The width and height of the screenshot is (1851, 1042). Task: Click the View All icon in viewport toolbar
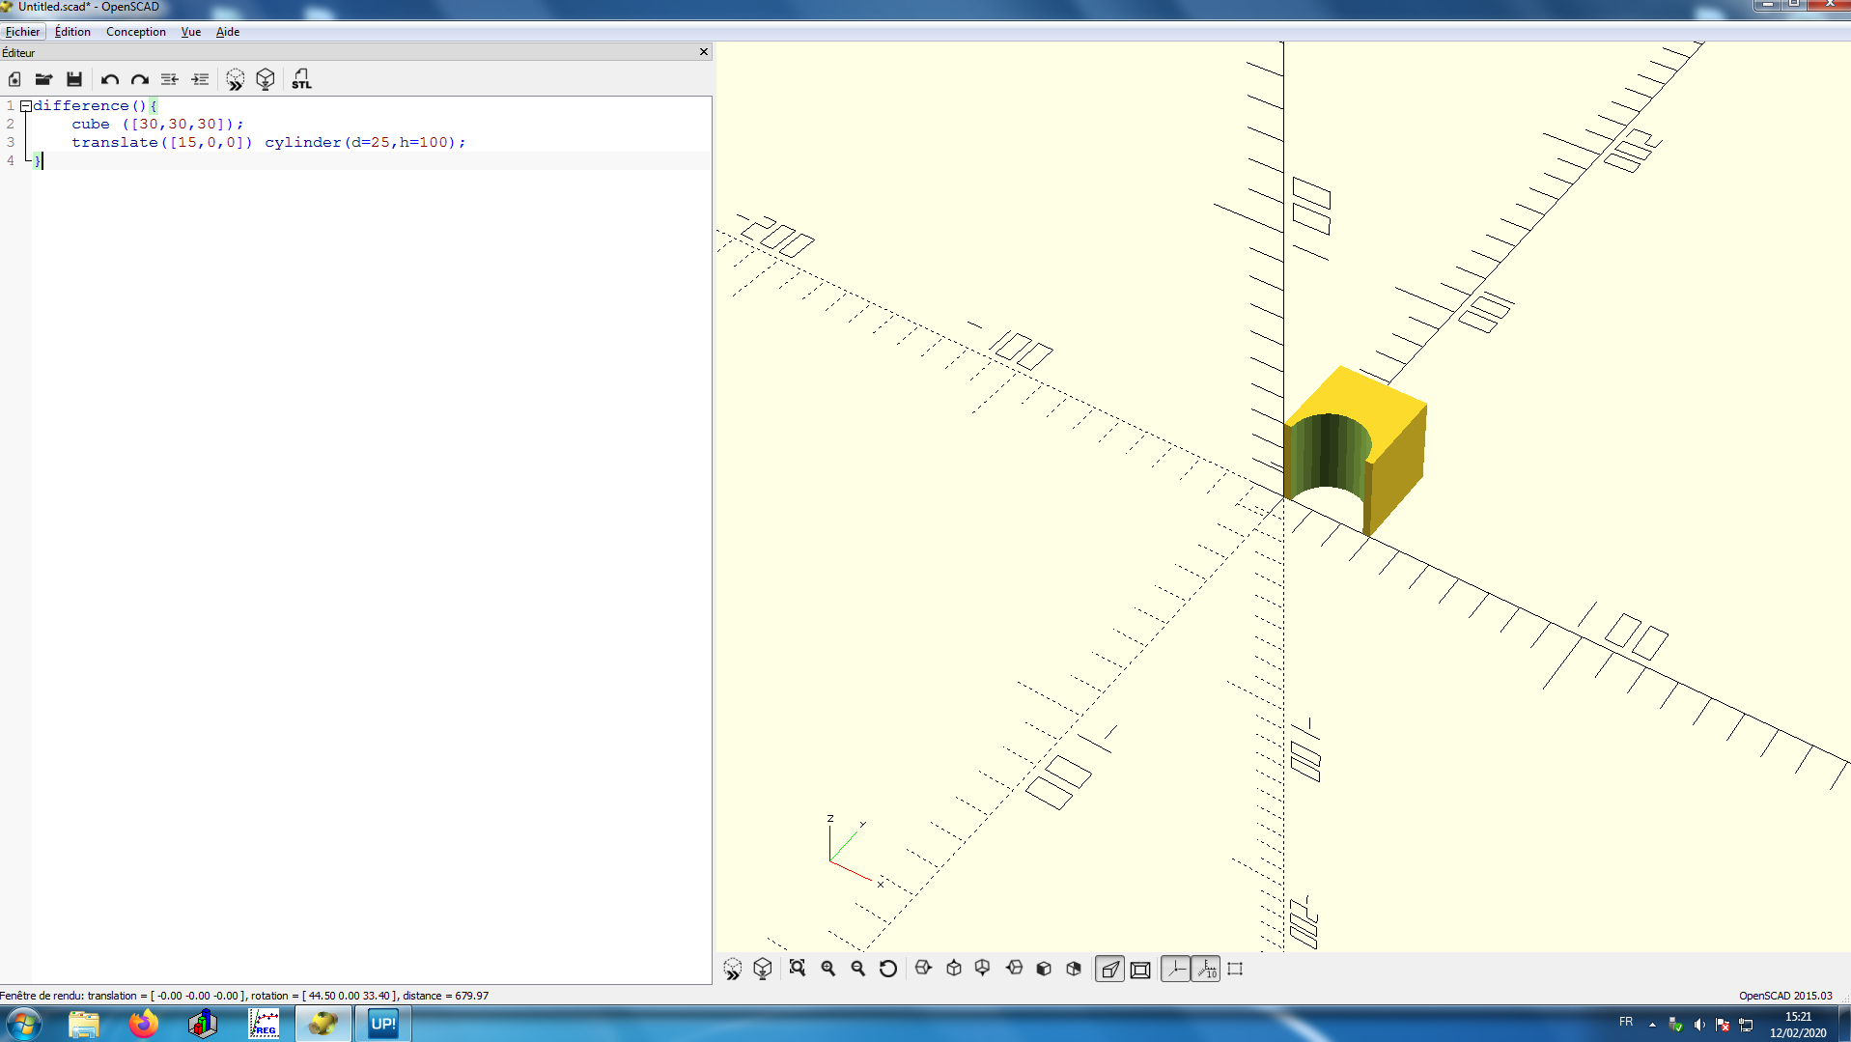point(797,969)
